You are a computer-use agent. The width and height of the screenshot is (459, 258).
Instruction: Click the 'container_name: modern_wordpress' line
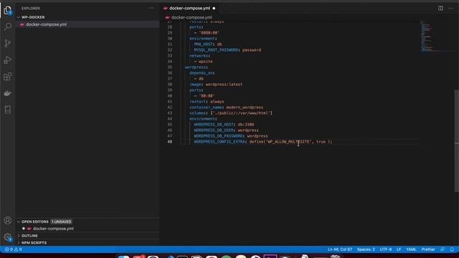click(226, 107)
